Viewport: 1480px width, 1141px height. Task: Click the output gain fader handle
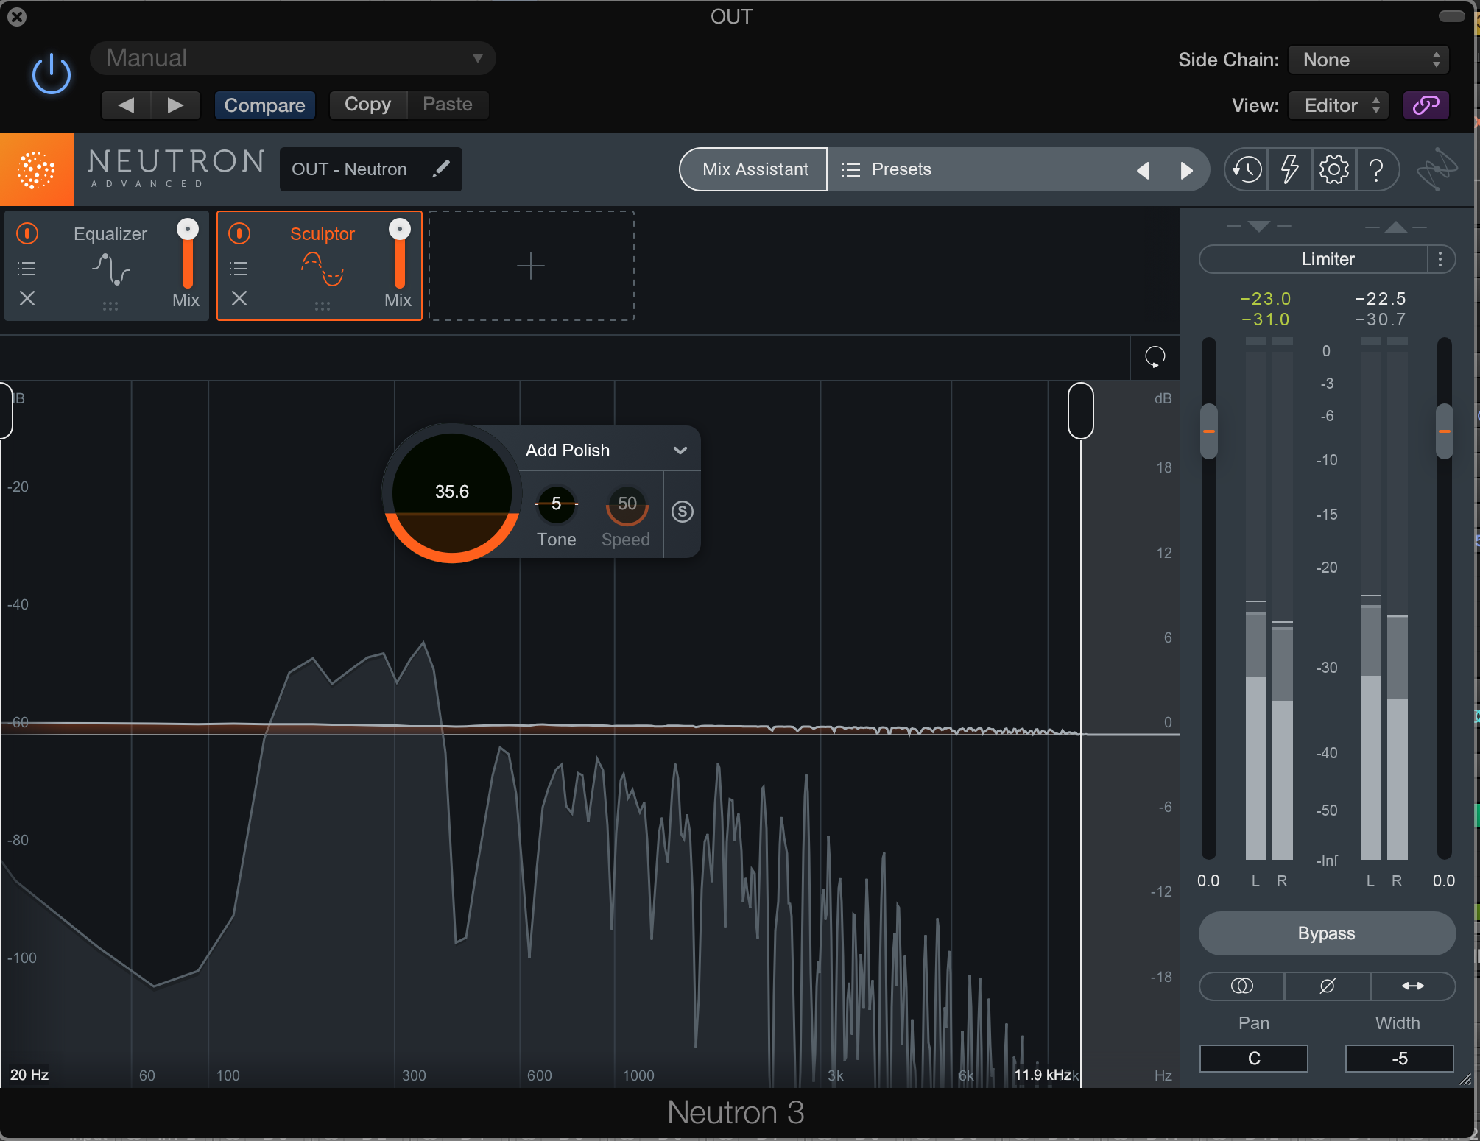coord(1445,431)
